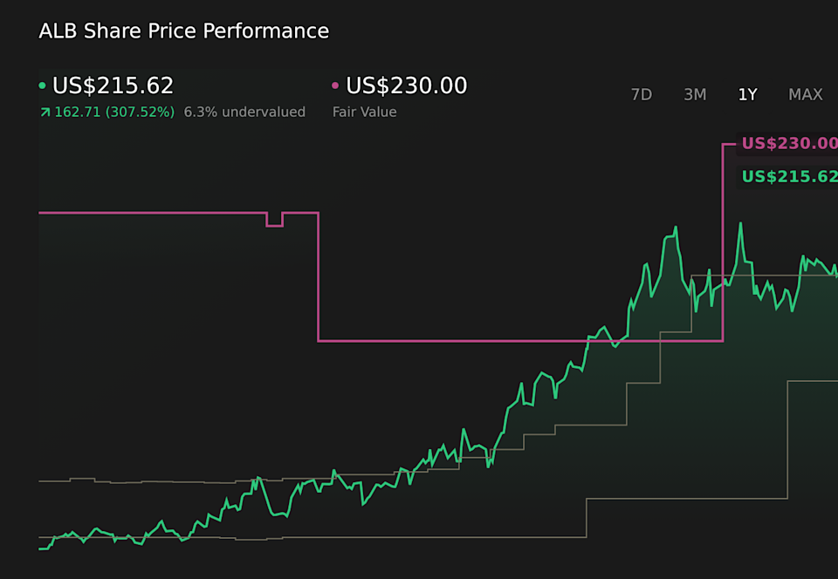Viewport: 838px width, 579px height.
Task: Click the lowest flat segment of the pink line
Action: click(519, 340)
